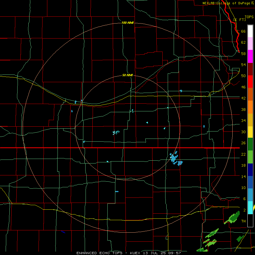
Task: Click the light orange legend band
Action: (250, 107)
